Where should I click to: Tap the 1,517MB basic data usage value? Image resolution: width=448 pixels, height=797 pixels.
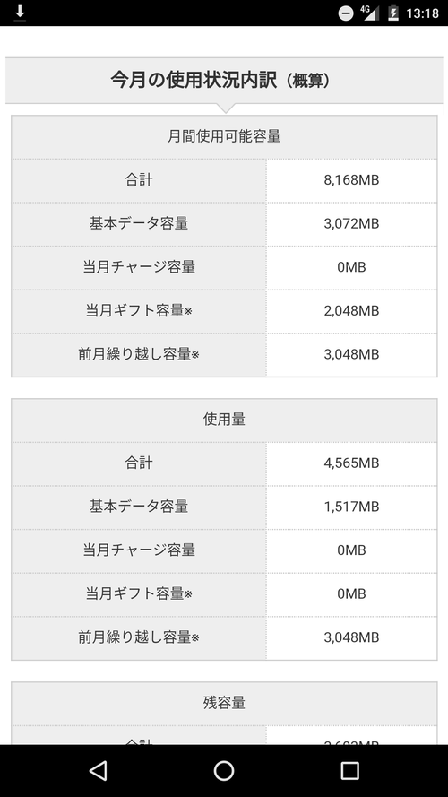coord(351,507)
